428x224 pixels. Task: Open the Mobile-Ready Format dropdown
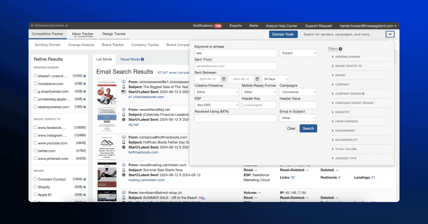click(x=259, y=92)
